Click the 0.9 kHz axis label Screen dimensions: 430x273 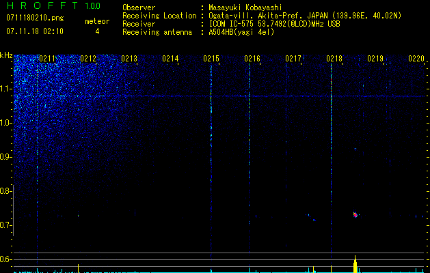pyautogui.click(x=5, y=157)
